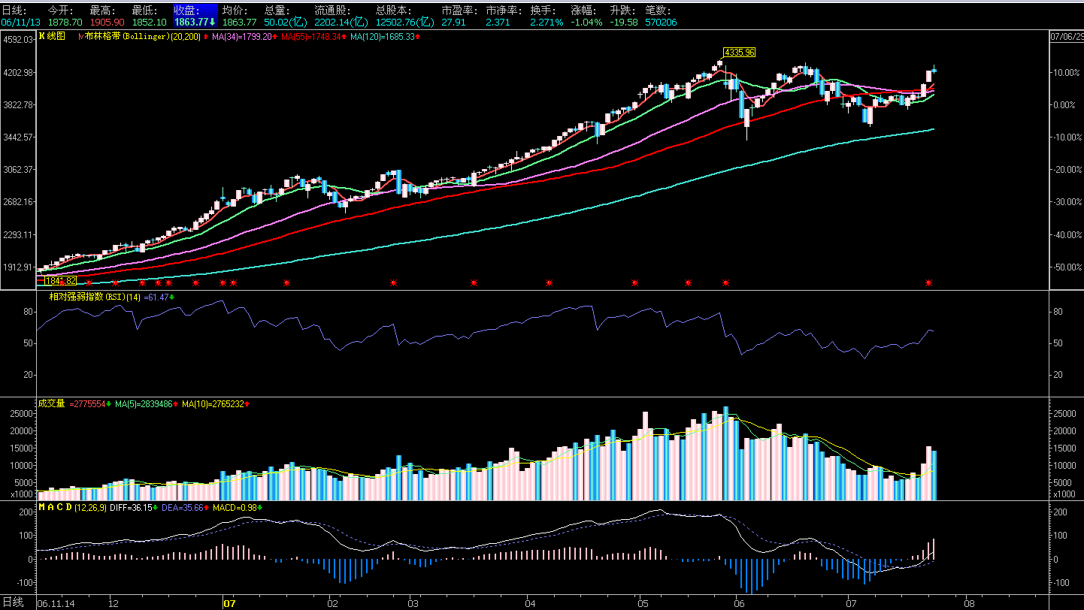Select the 相对强弱指数 (RSI)(14) indicator title

tap(95, 297)
